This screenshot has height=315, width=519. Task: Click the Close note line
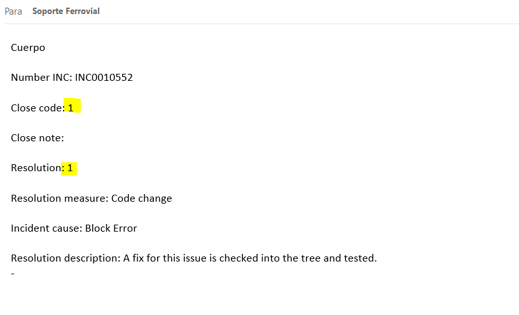point(38,138)
